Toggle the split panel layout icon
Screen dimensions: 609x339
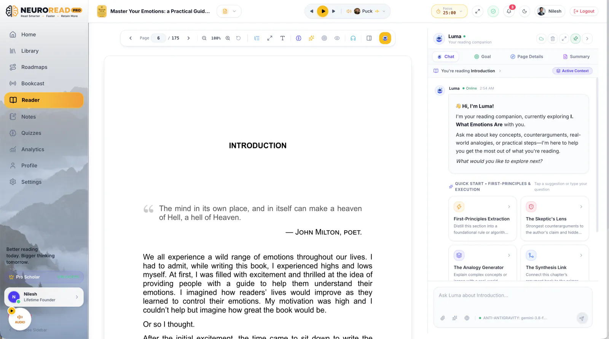369,38
